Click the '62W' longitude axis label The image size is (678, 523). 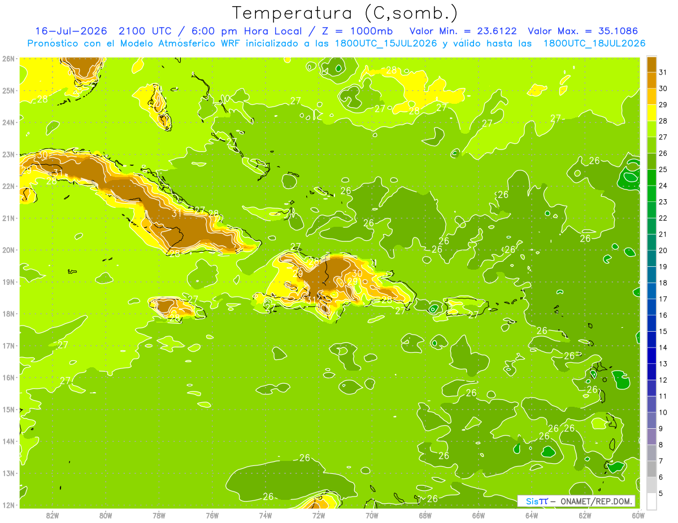click(x=585, y=515)
